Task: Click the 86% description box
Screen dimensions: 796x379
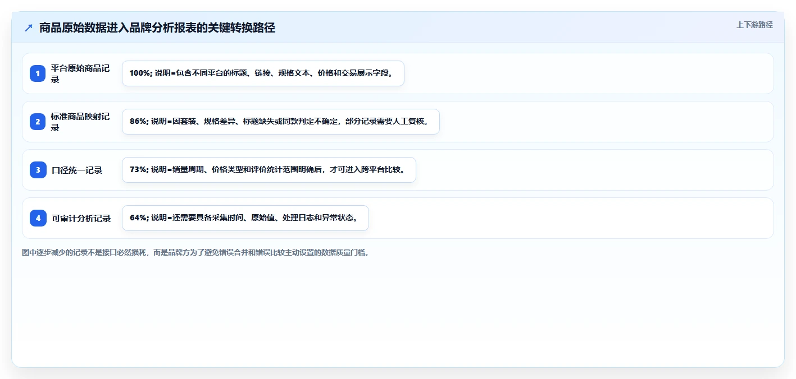Action: click(280, 122)
